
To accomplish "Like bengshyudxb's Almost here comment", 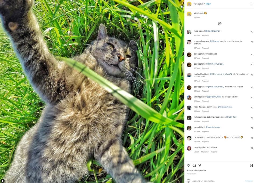I will 252,148.
